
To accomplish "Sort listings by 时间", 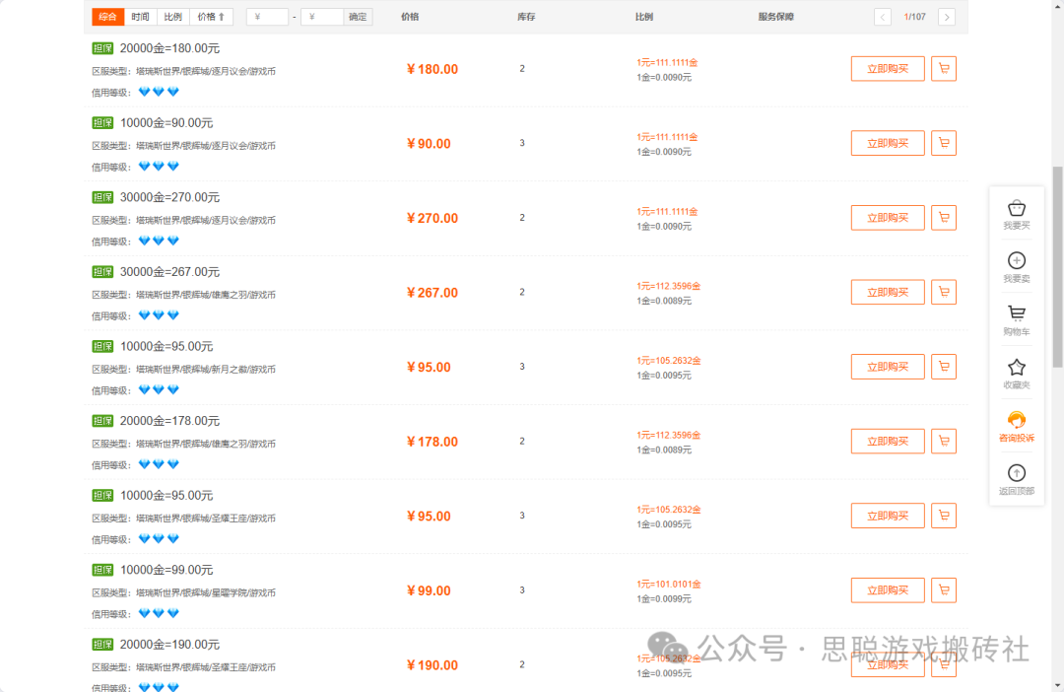I will pos(141,17).
